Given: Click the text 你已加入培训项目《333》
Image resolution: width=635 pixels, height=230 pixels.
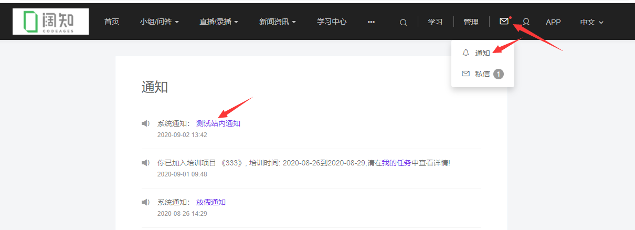Looking at the screenshot, I should click(200, 163).
